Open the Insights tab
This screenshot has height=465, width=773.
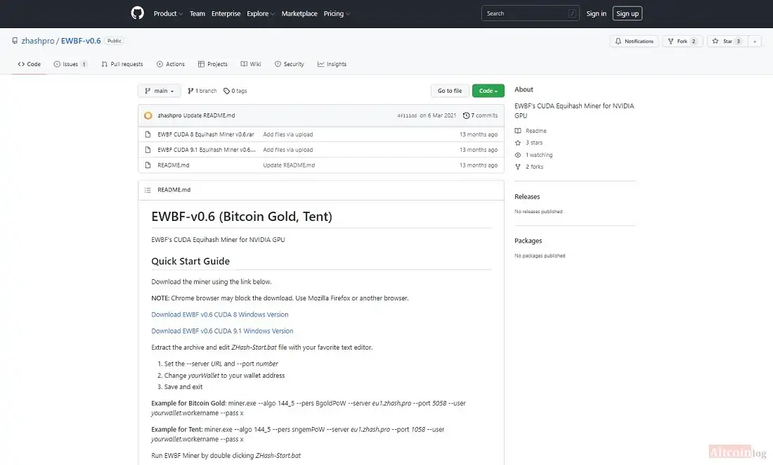[332, 64]
